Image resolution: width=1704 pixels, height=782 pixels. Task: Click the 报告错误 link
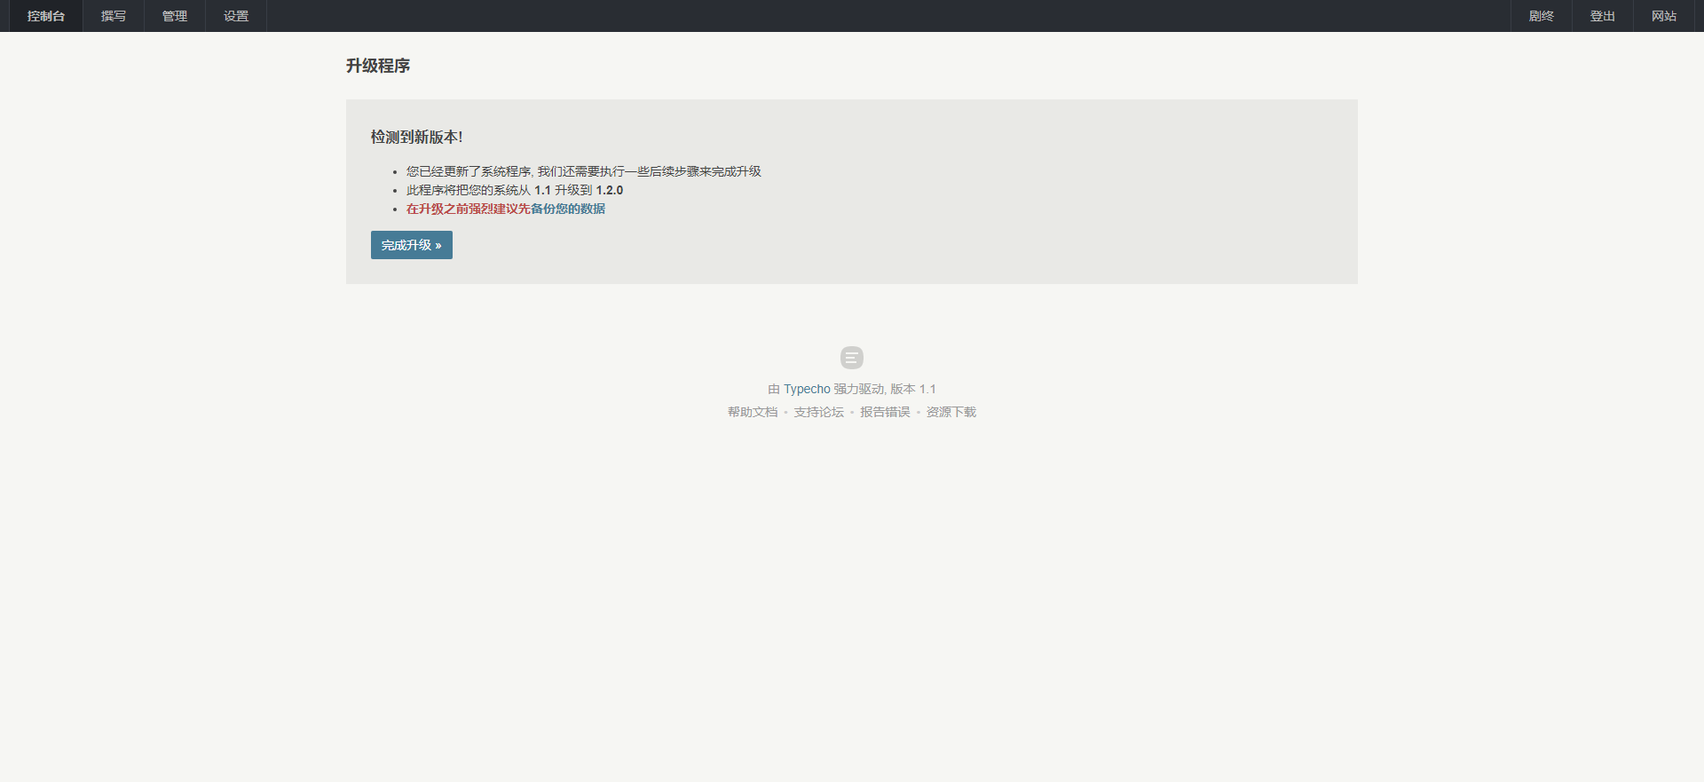click(x=885, y=412)
